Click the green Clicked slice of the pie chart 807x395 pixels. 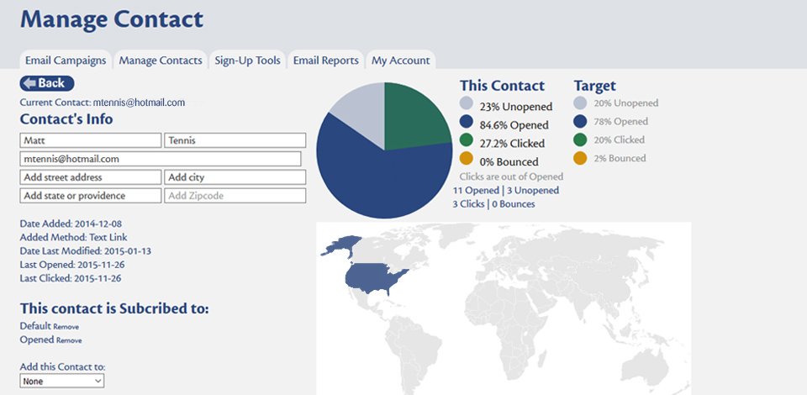[414, 118]
